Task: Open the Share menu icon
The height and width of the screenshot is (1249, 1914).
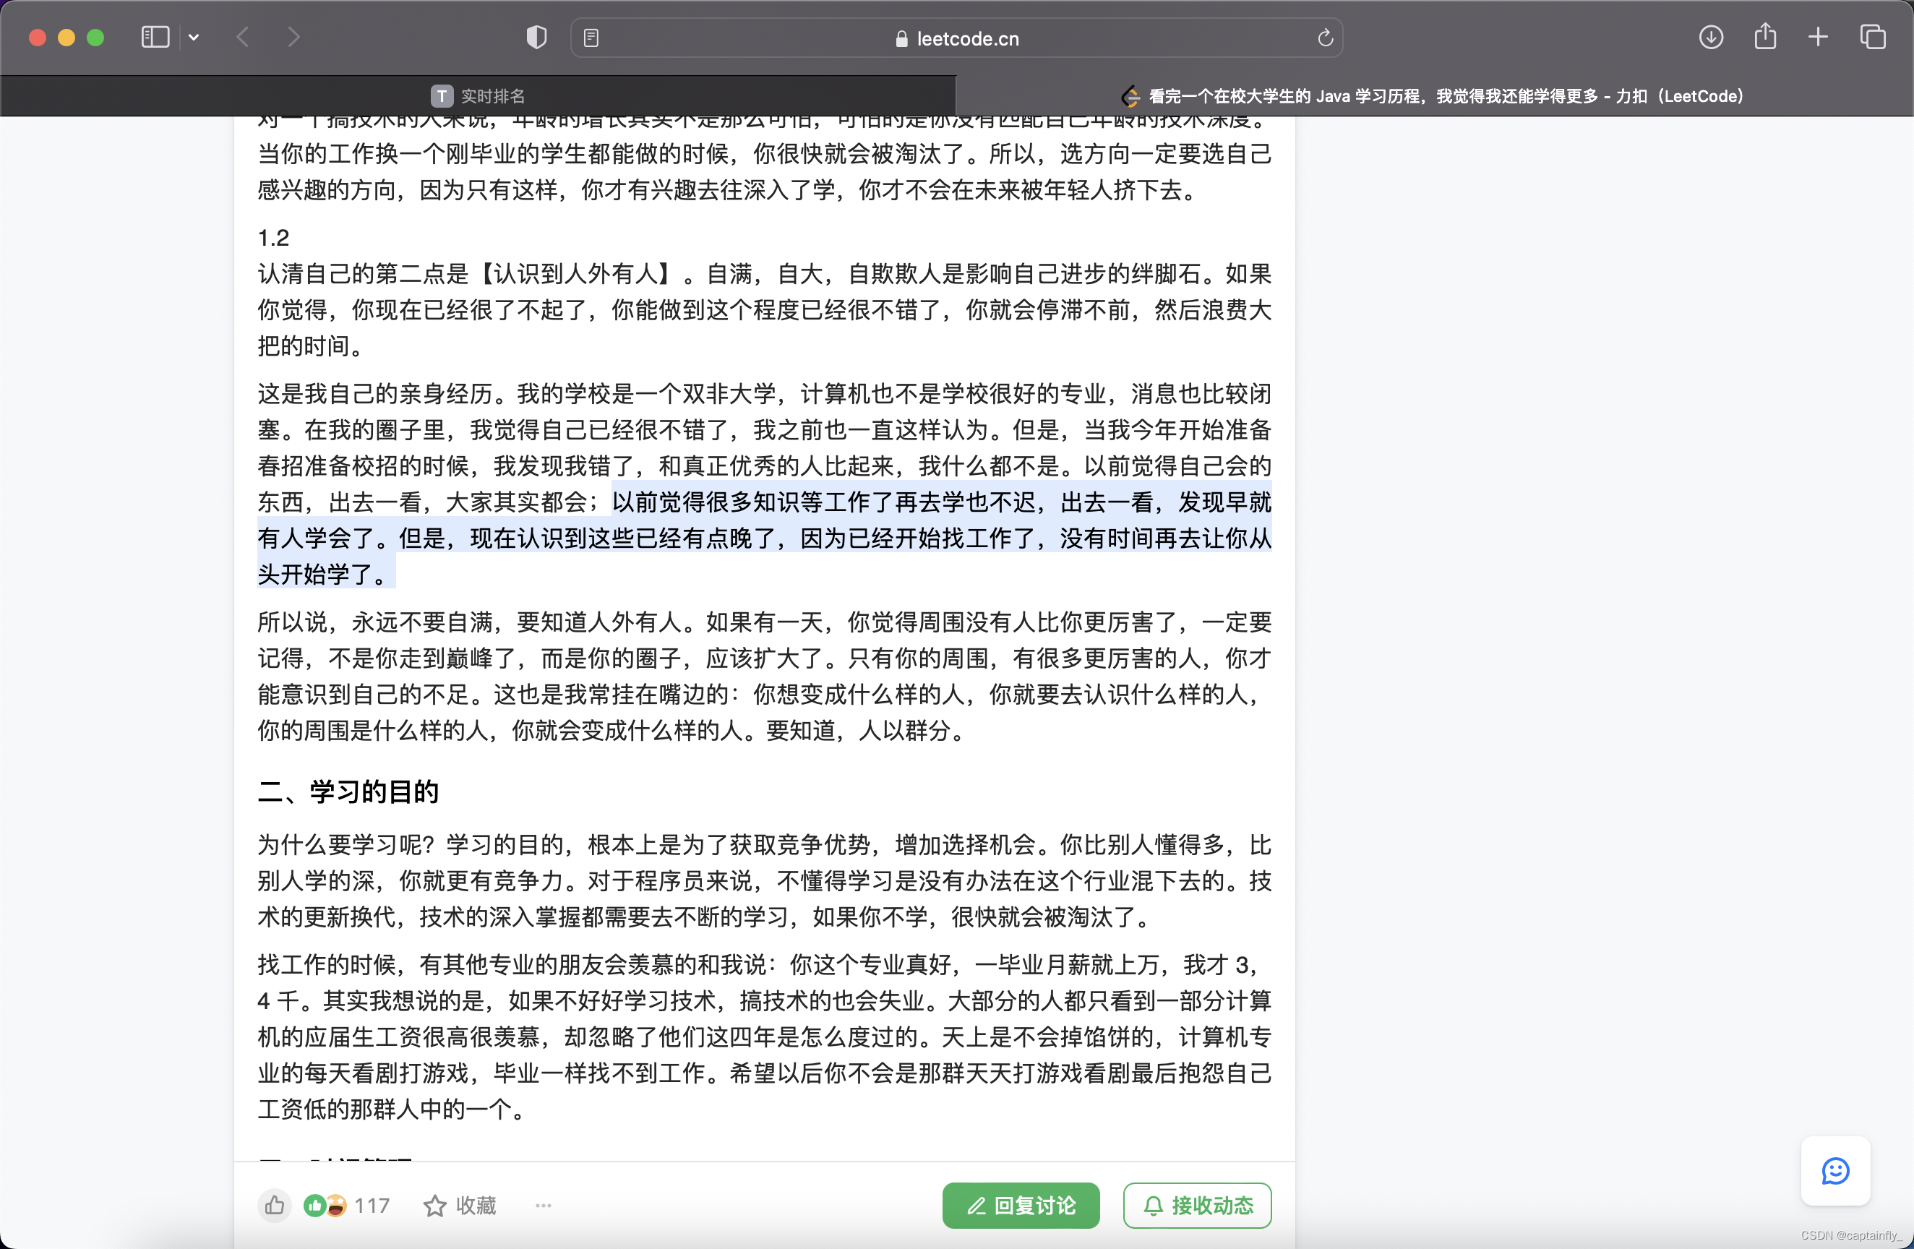Action: (1765, 36)
